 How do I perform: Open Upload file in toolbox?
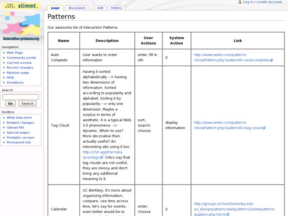[x=15, y=127]
